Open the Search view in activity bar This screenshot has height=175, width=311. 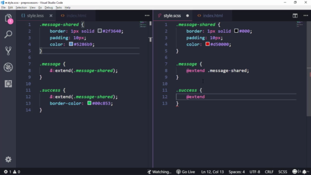(x=8, y=35)
